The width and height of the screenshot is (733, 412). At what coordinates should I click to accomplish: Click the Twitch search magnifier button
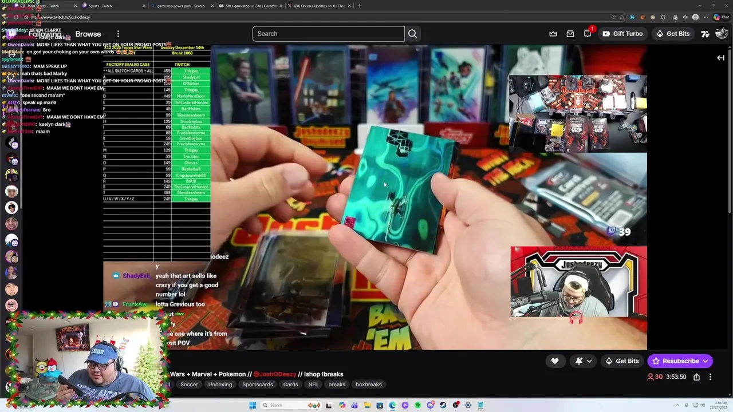point(412,34)
